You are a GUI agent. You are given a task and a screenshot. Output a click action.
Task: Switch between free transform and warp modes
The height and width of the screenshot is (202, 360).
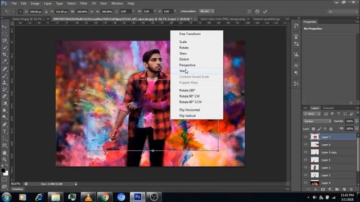[x=249, y=11]
